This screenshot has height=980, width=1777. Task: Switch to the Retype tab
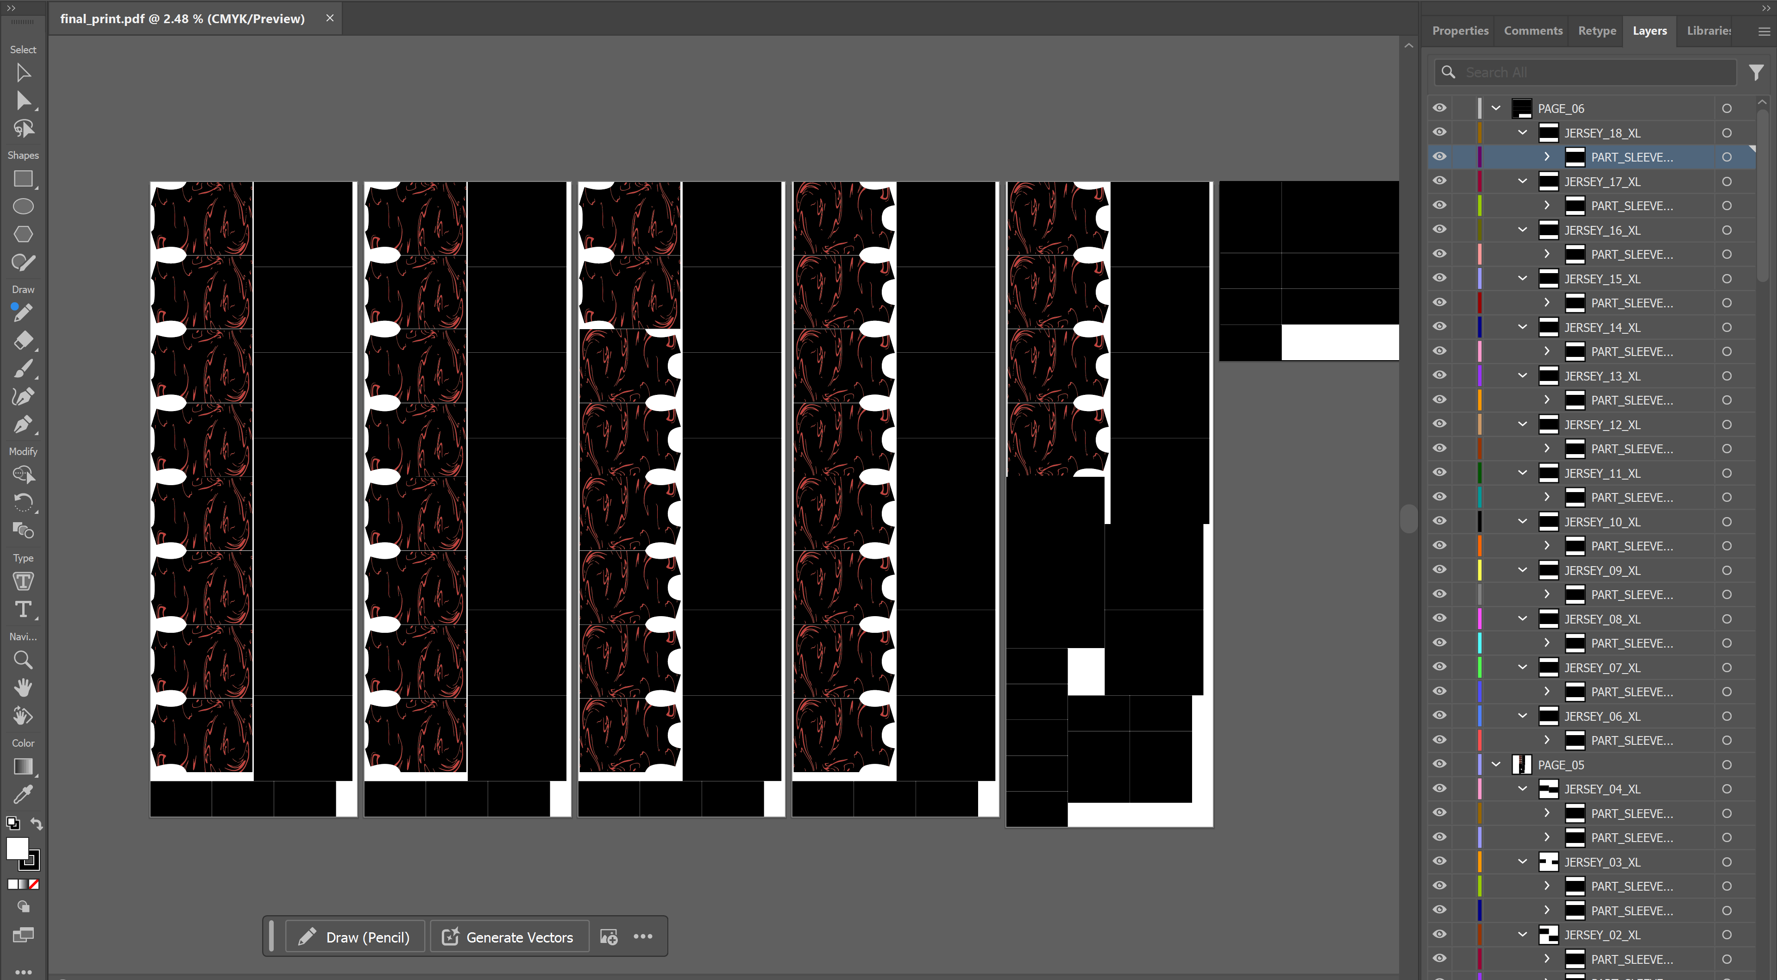tap(1597, 31)
